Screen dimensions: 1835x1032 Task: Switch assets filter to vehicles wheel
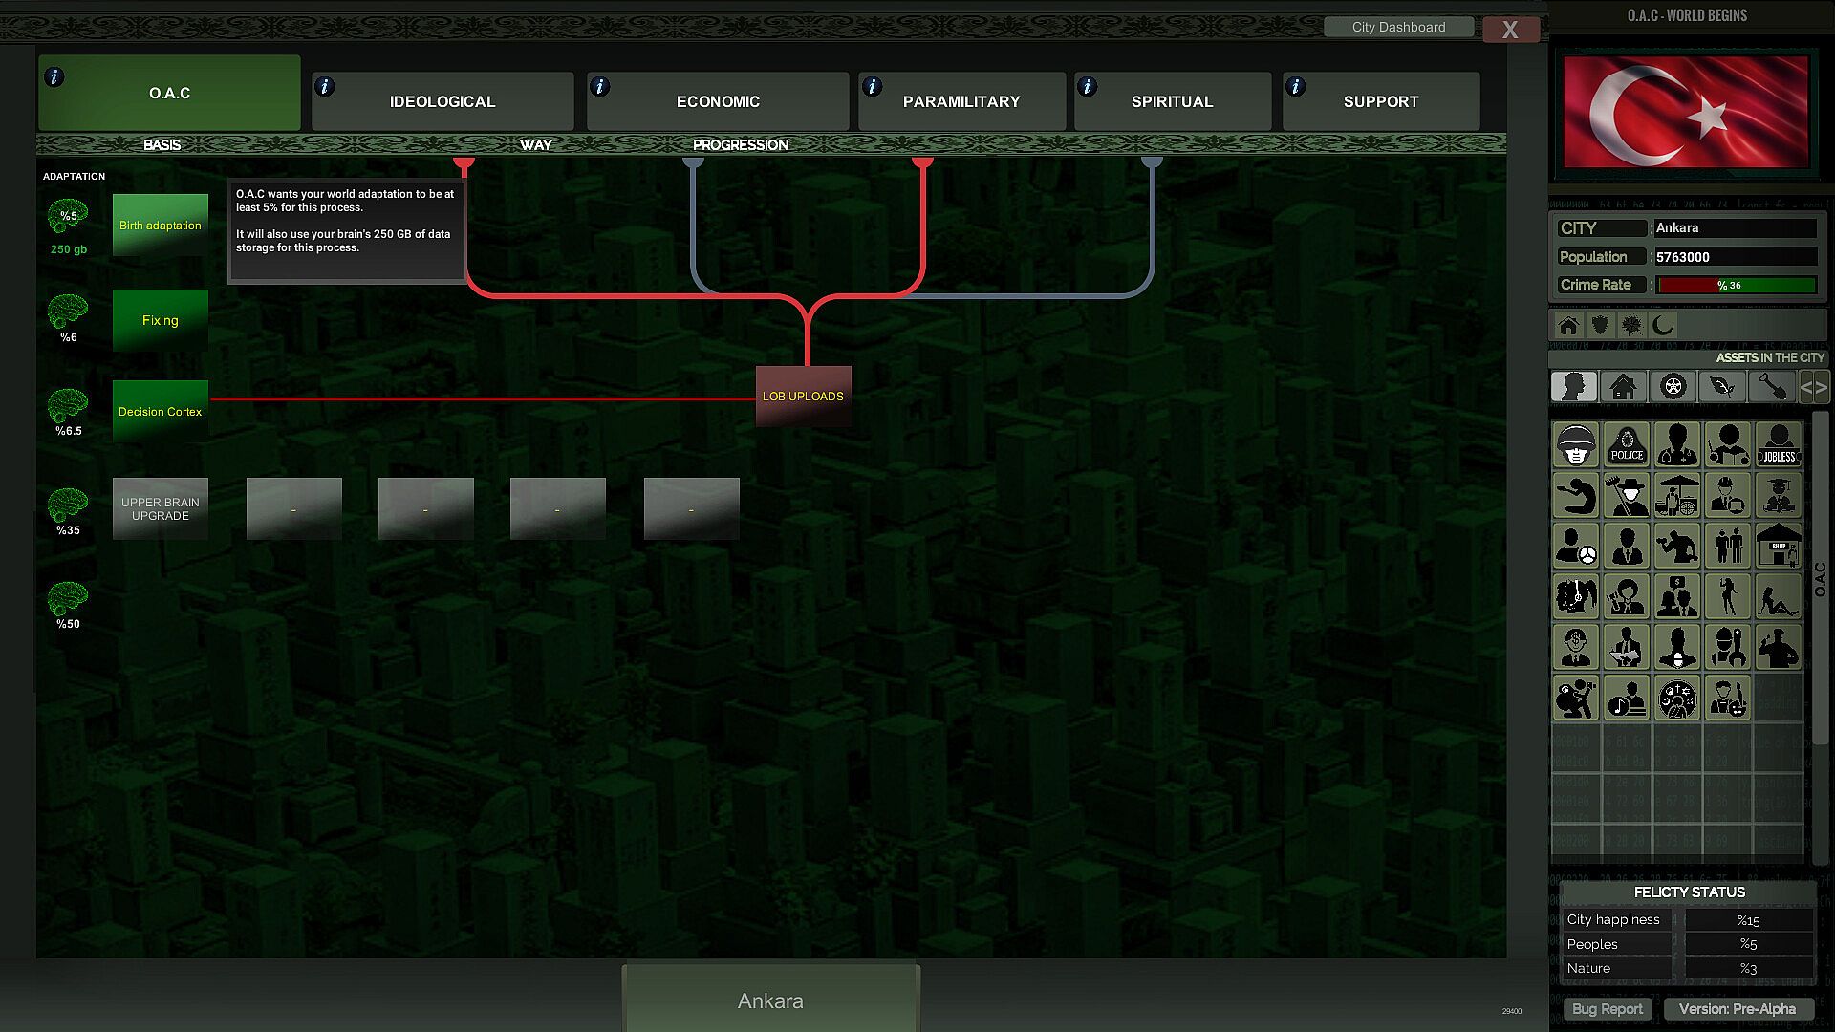(1673, 387)
